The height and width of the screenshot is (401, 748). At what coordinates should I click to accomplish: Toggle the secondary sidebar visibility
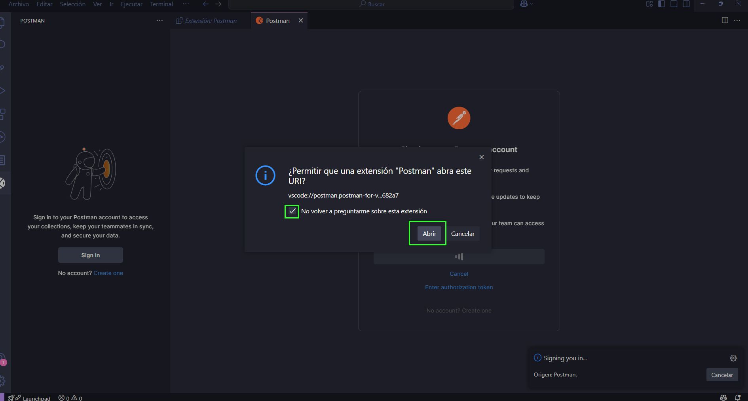click(x=686, y=4)
